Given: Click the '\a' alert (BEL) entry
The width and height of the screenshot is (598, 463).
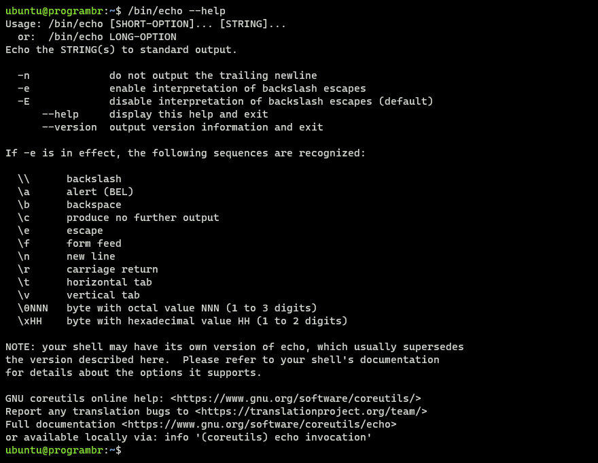Looking at the screenshot, I should coord(24,192).
